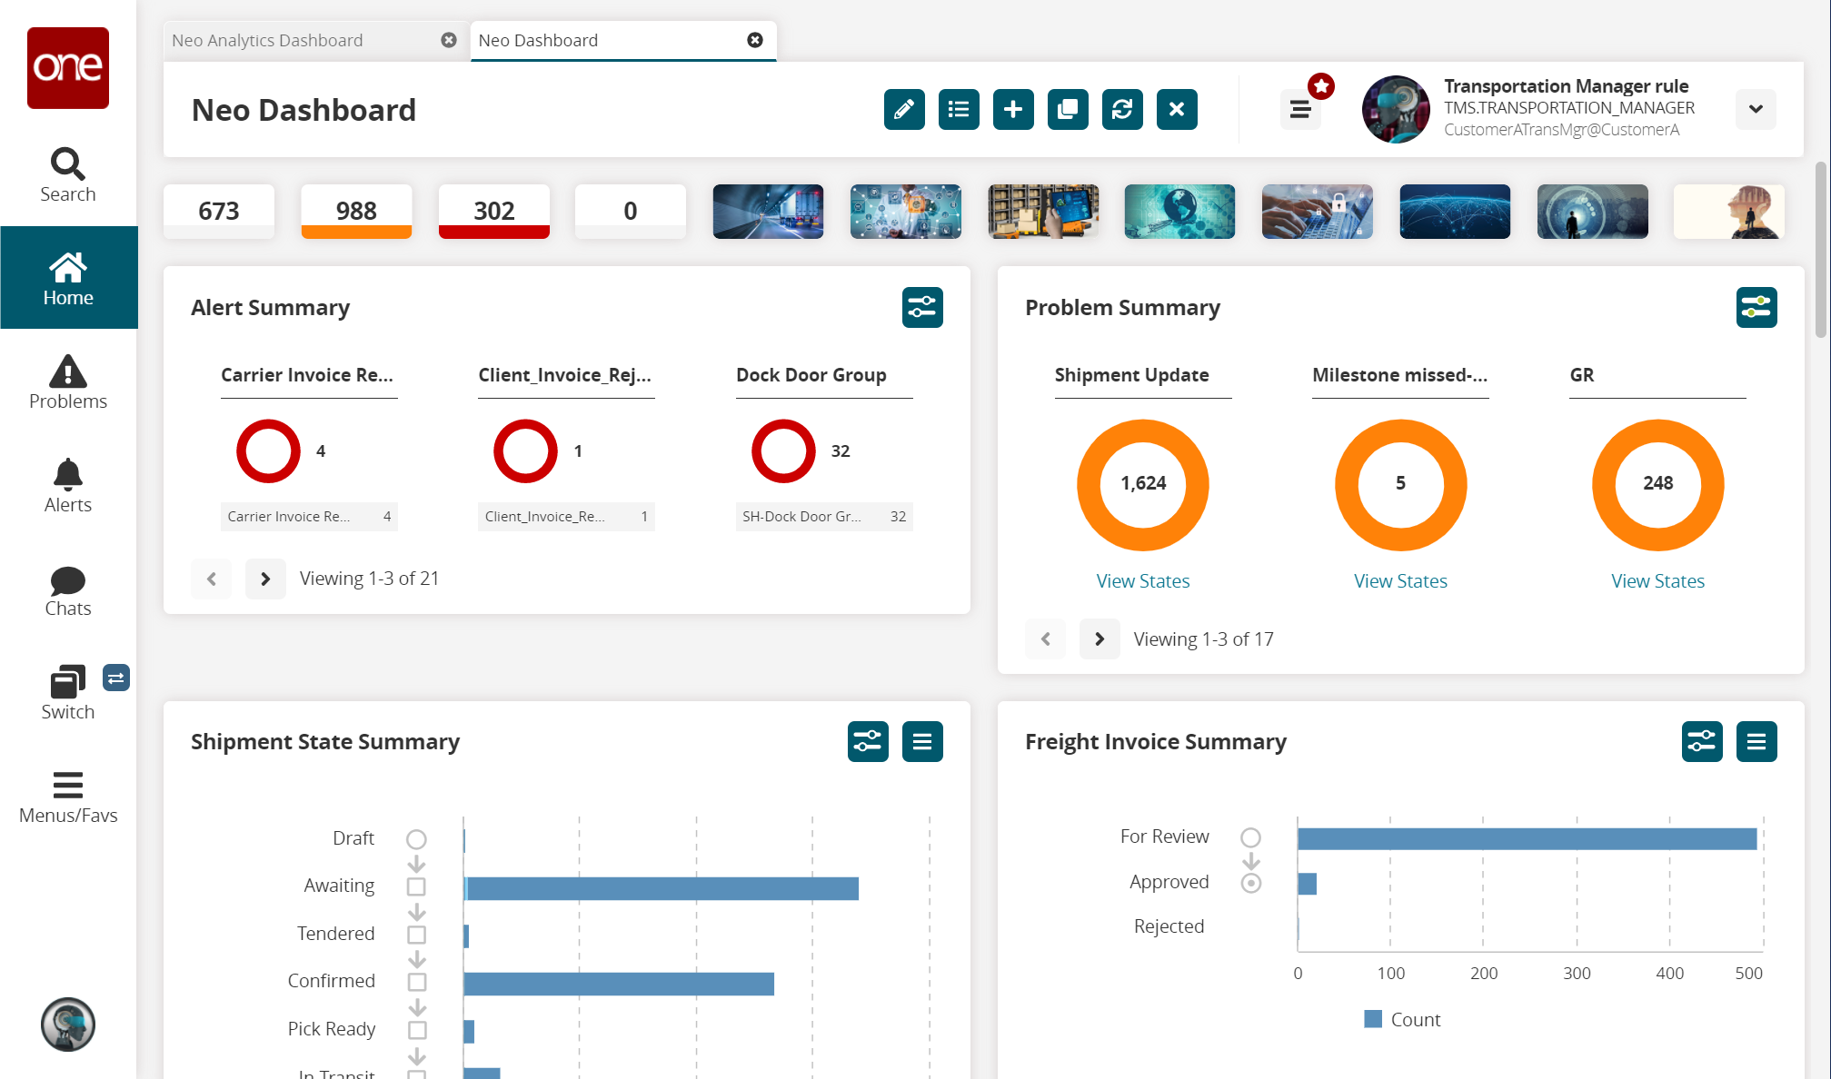Open Alert Summary filter settings icon

(922, 307)
